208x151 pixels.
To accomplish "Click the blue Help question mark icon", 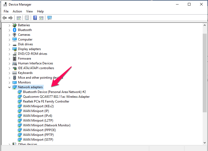I will [35, 18].
